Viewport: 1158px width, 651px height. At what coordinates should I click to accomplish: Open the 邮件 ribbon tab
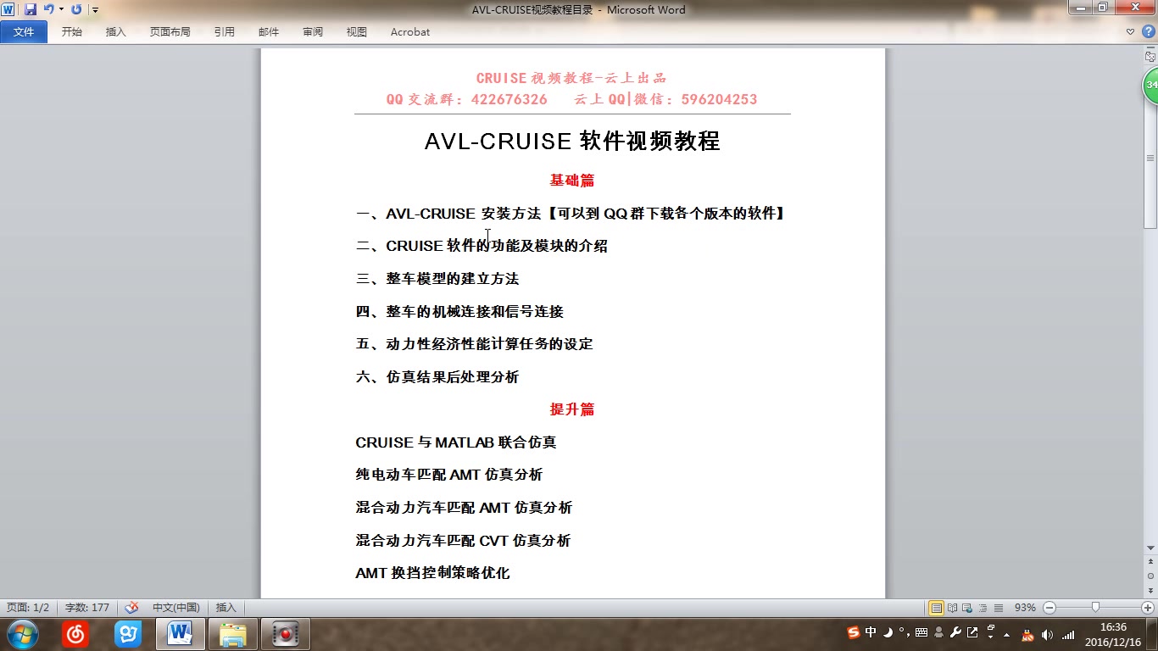pos(269,31)
